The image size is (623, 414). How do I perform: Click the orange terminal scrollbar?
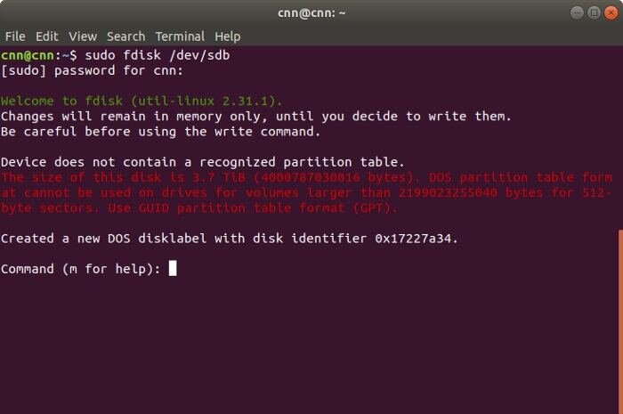click(620, 321)
